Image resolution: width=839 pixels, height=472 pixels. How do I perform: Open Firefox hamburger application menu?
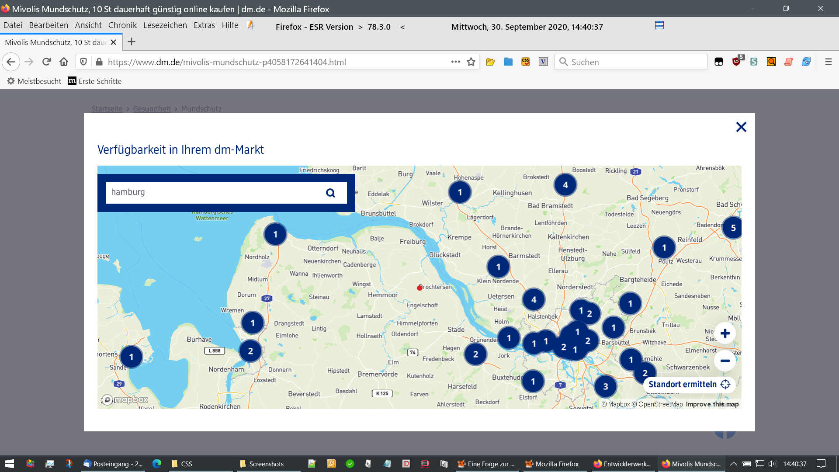tap(828, 62)
